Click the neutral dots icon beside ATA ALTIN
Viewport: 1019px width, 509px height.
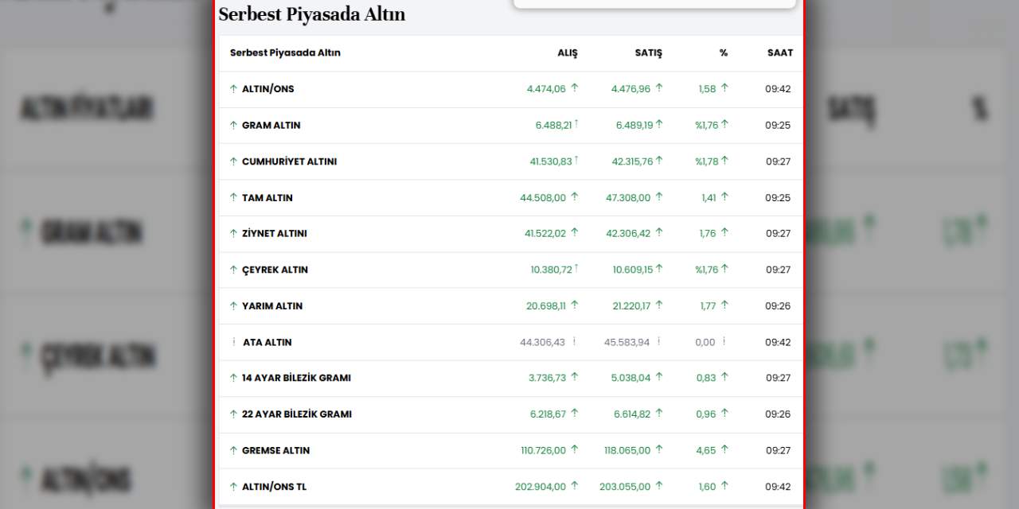pos(234,342)
